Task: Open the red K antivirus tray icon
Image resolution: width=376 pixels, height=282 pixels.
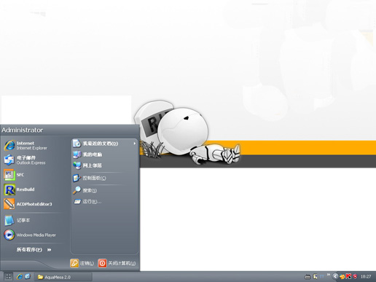Action: (x=348, y=276)
